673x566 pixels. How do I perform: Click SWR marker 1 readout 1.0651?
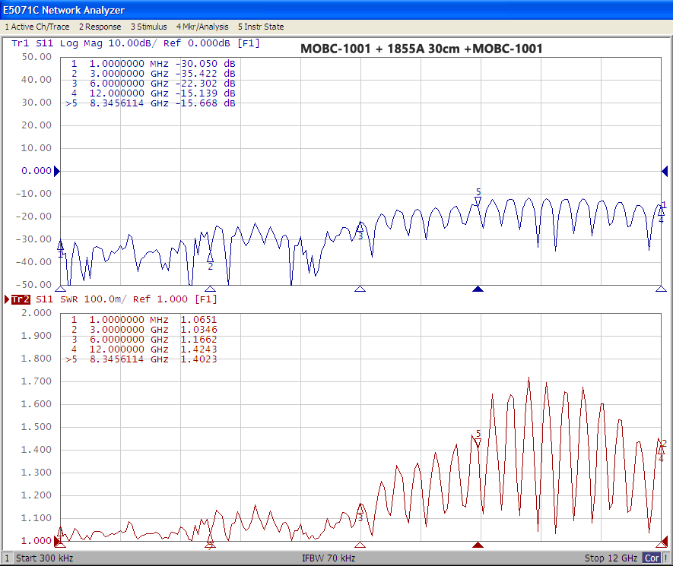click(198, 320)
